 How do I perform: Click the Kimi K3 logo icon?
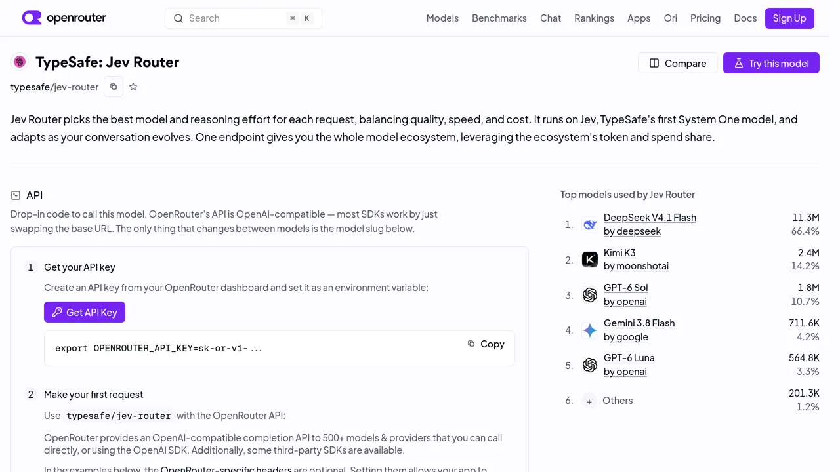click(x=590, y=260)
